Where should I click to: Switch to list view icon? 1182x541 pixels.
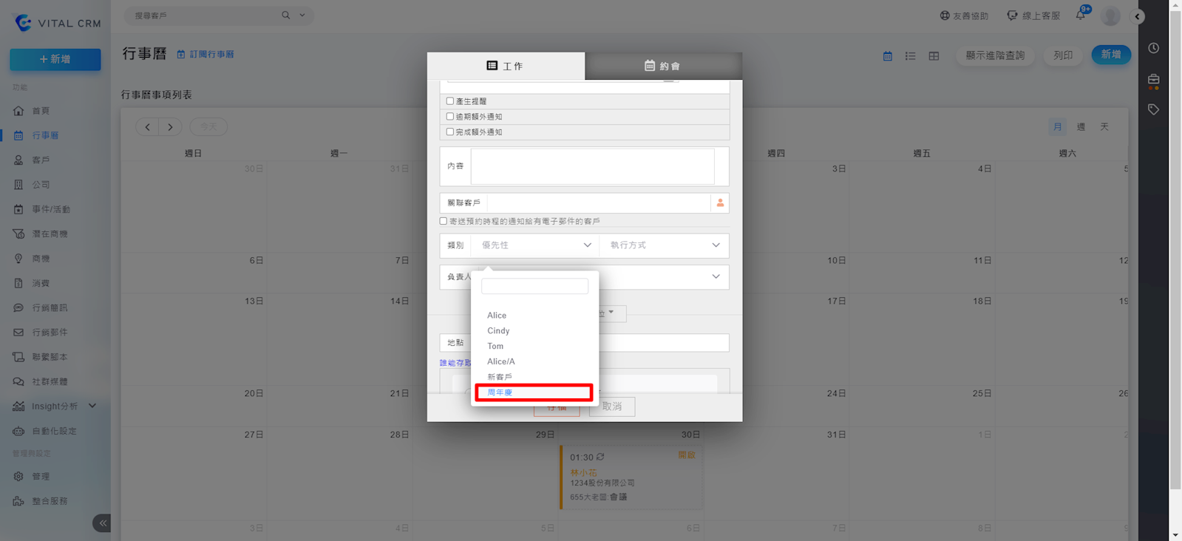910,56
